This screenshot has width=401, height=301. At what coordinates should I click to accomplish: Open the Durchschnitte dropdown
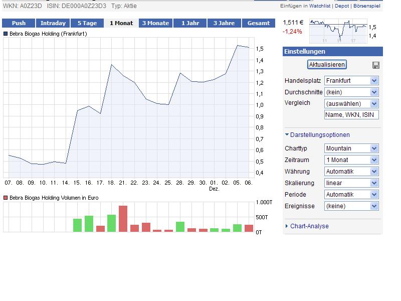tap(351, 92)
